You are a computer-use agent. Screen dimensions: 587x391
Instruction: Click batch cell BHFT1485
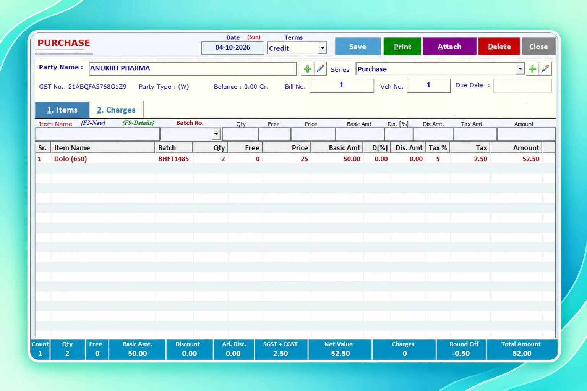tap(174, 159)
